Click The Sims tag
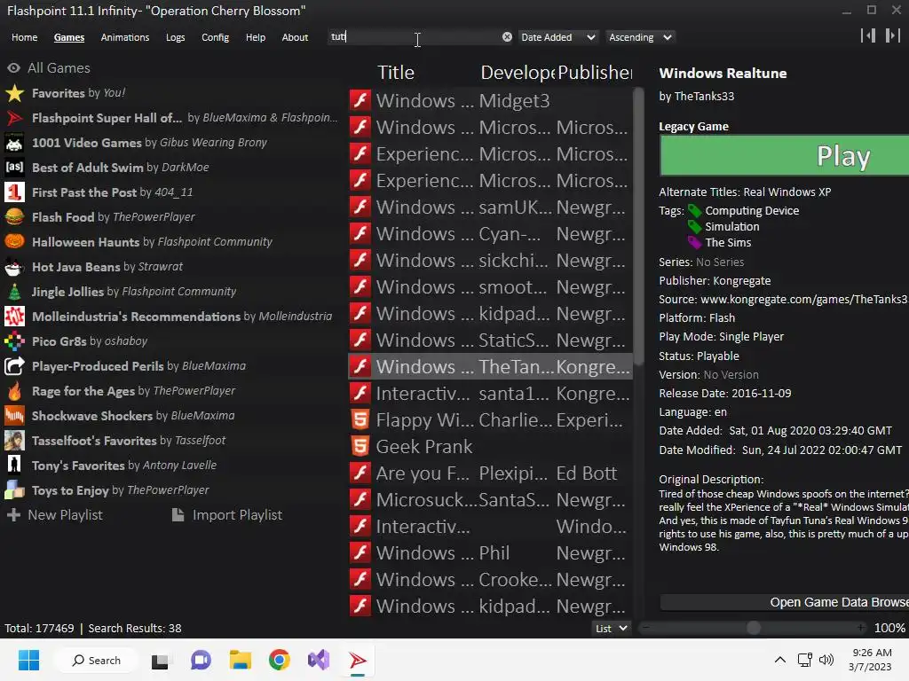The image size is (909, 681). pyautogui.click(x=728, y=243)
